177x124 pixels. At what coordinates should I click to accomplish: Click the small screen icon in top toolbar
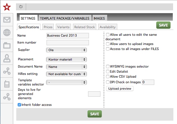pyautogui.click(x=21, y=7)
